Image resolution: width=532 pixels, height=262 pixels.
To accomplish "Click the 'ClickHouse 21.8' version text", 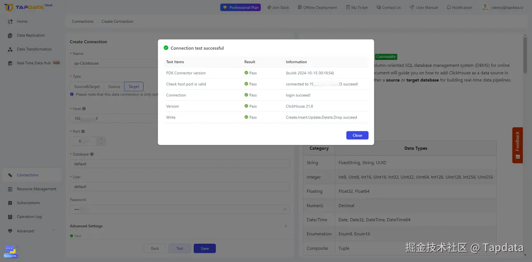I will 299,106.
